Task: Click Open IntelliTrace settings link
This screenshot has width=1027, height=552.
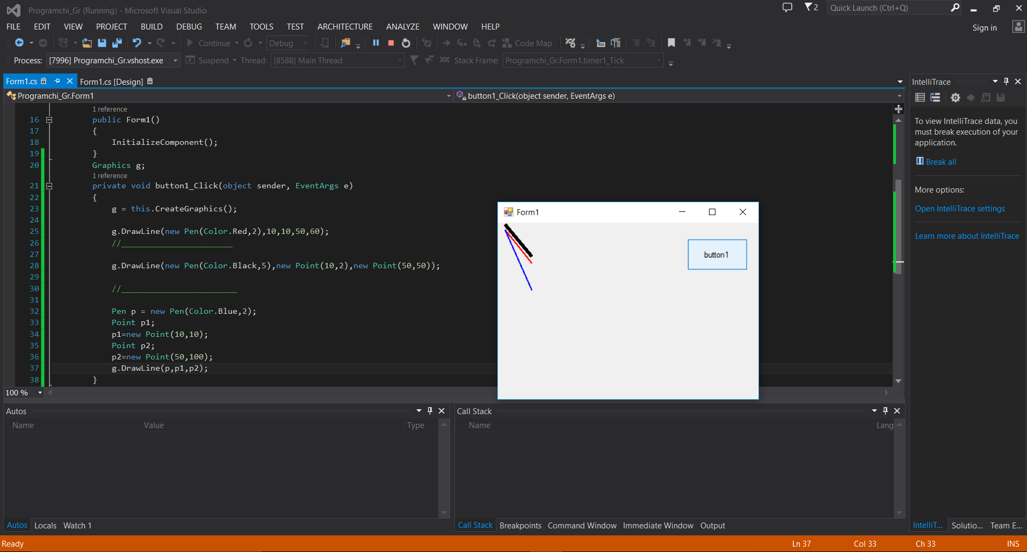Action: 960,209
